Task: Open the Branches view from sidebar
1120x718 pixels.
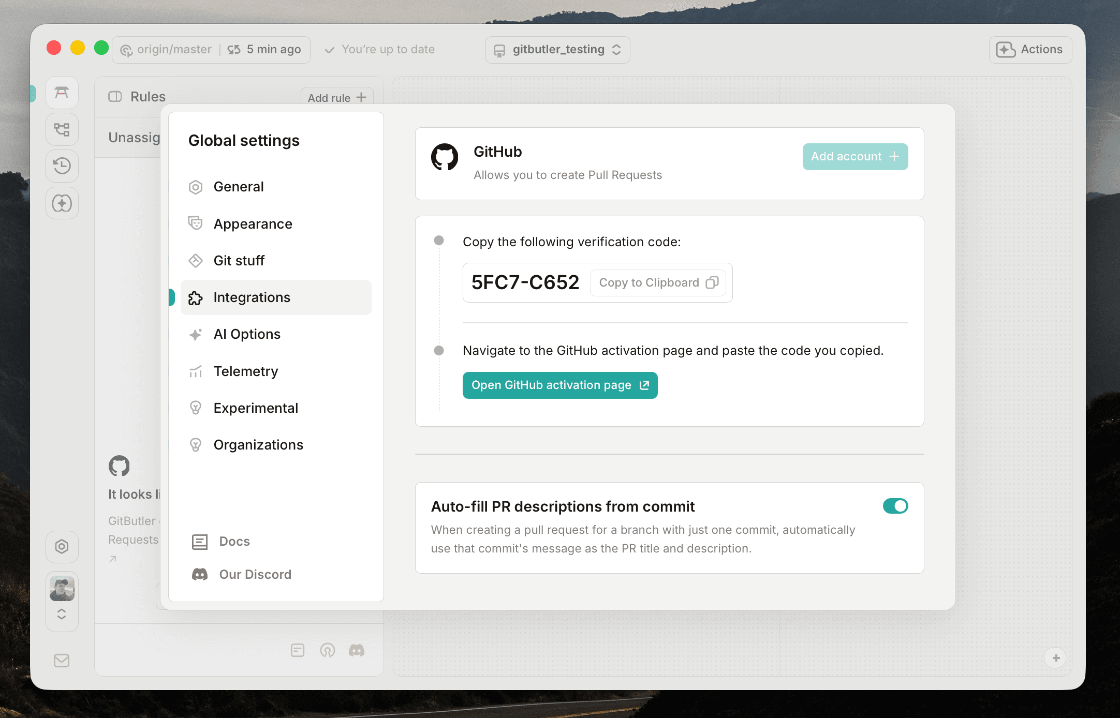Action: coord(62,129)
